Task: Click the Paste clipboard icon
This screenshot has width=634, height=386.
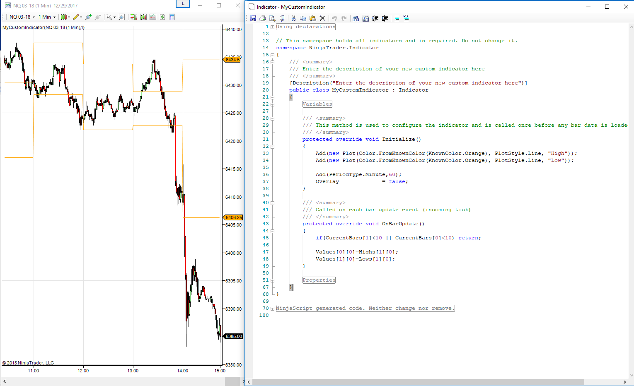Action: point(313,18)
